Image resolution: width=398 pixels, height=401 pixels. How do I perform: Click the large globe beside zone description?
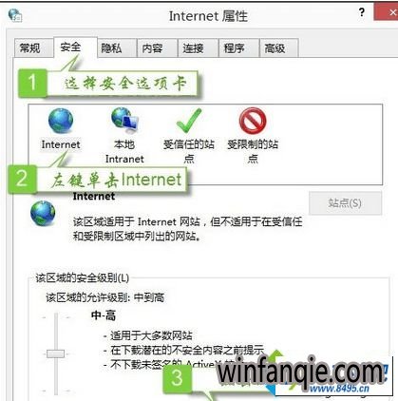43,213
